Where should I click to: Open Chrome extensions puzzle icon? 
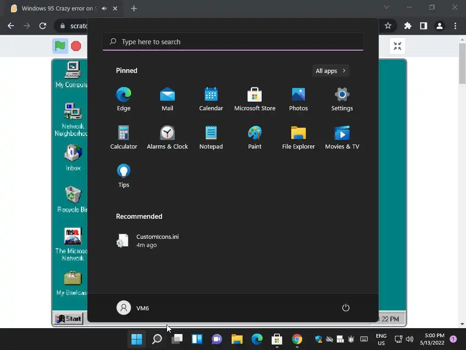(408, 26)
